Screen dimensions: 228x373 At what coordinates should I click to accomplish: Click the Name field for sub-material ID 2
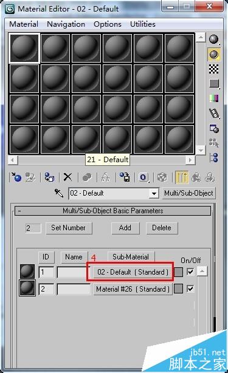click(x=74, y=289)
